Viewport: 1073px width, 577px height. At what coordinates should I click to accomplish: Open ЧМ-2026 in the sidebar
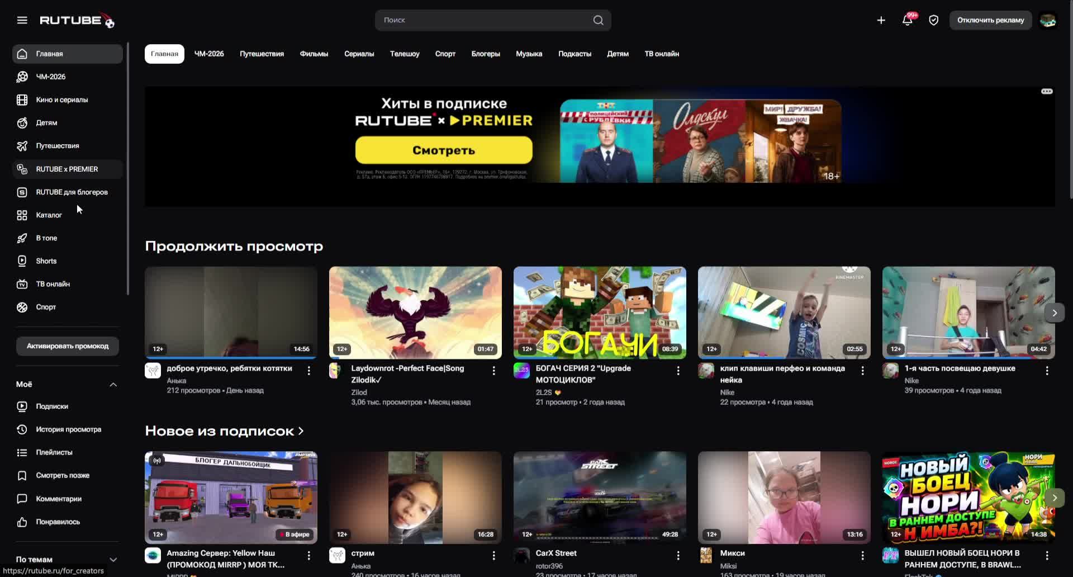point(68,77)
